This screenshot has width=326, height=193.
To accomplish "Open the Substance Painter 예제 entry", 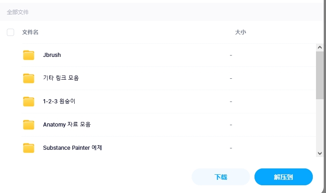I will click(72, 148).
